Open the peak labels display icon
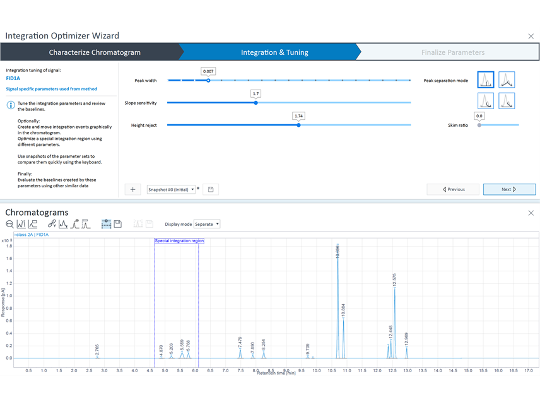The image size is (540, 398). (21, 224)
